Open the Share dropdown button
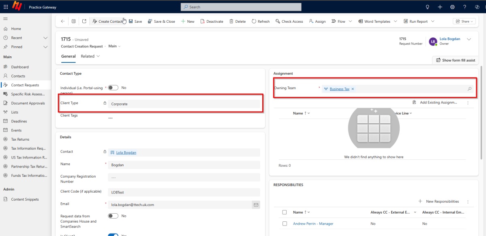The height and width of the screenshot is (236, 486). point(464,21)
